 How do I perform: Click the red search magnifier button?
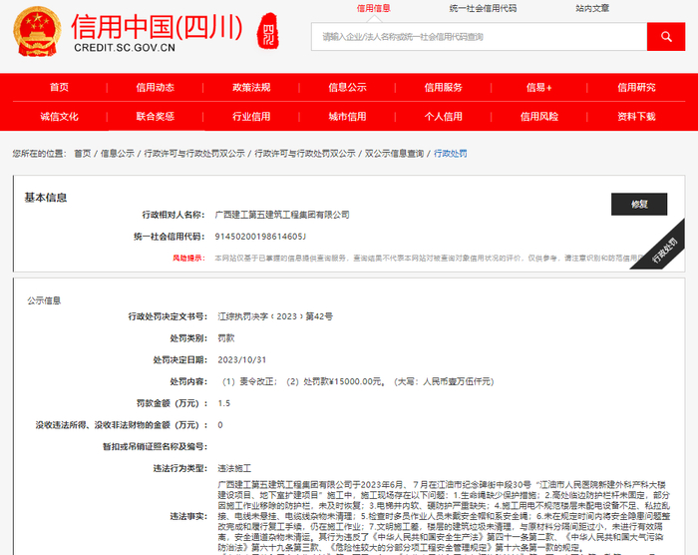(665, 37)
